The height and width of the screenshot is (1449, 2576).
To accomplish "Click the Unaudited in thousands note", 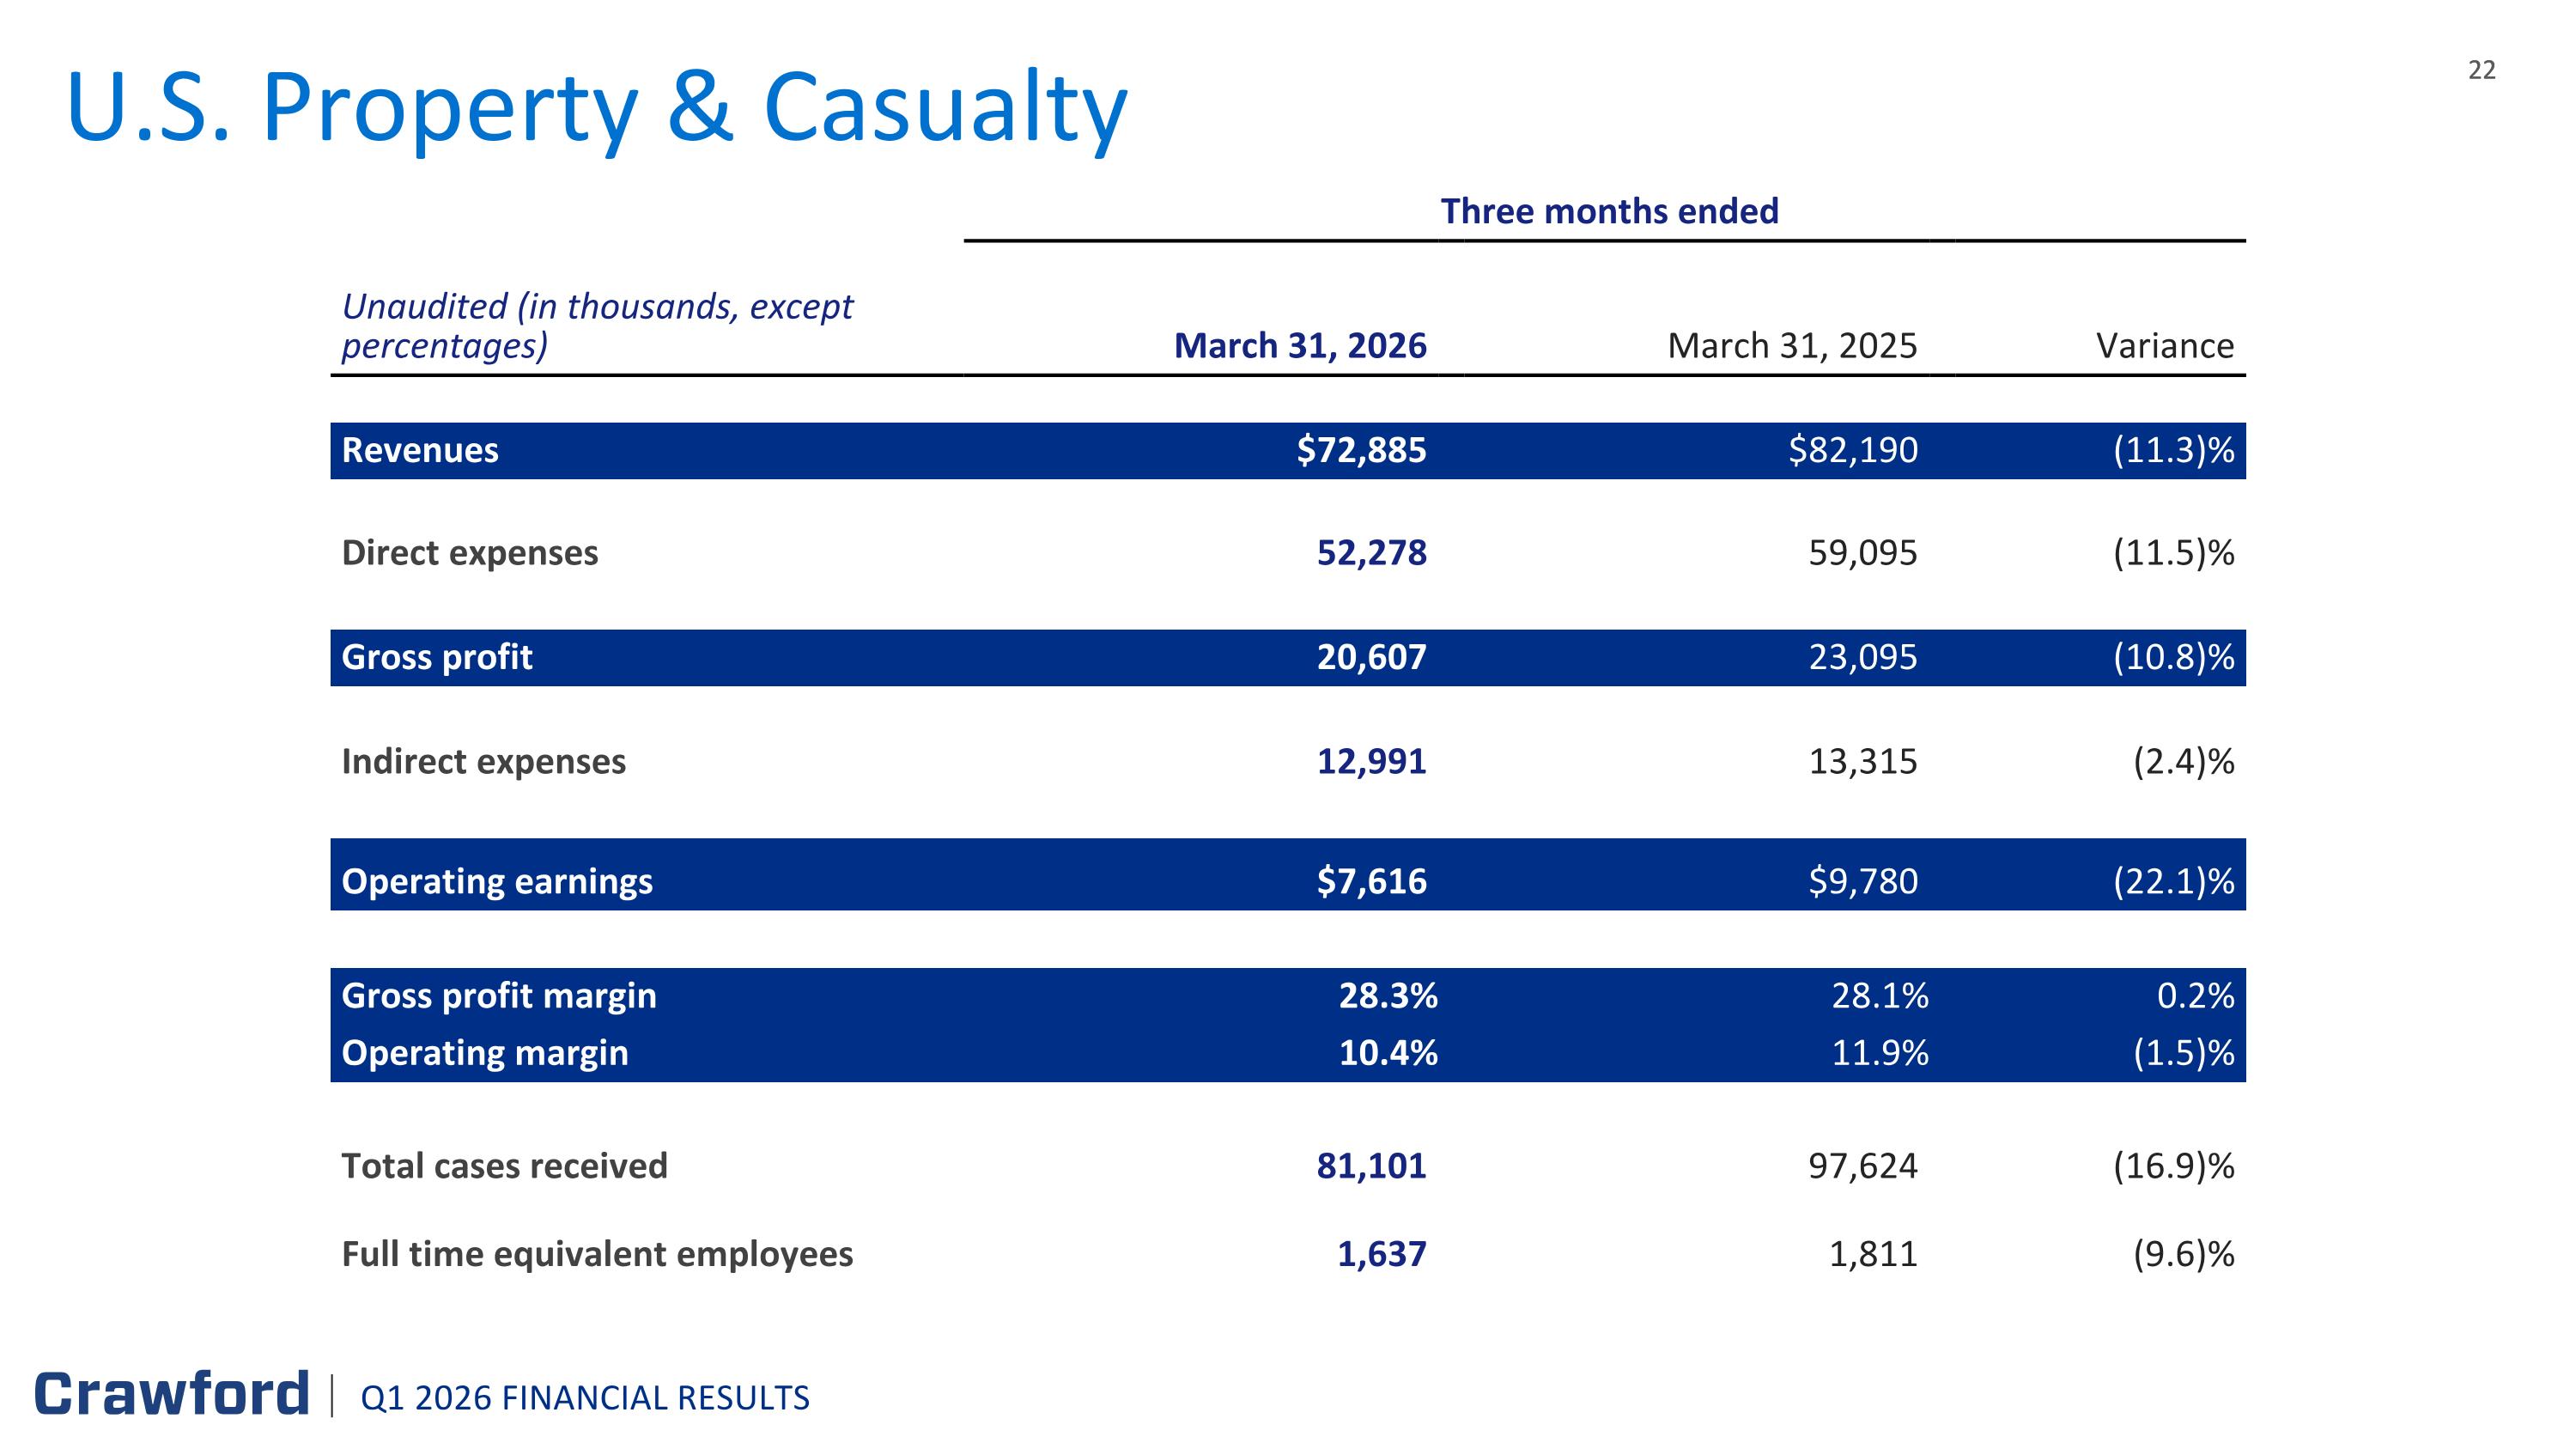I will (597, 326).
